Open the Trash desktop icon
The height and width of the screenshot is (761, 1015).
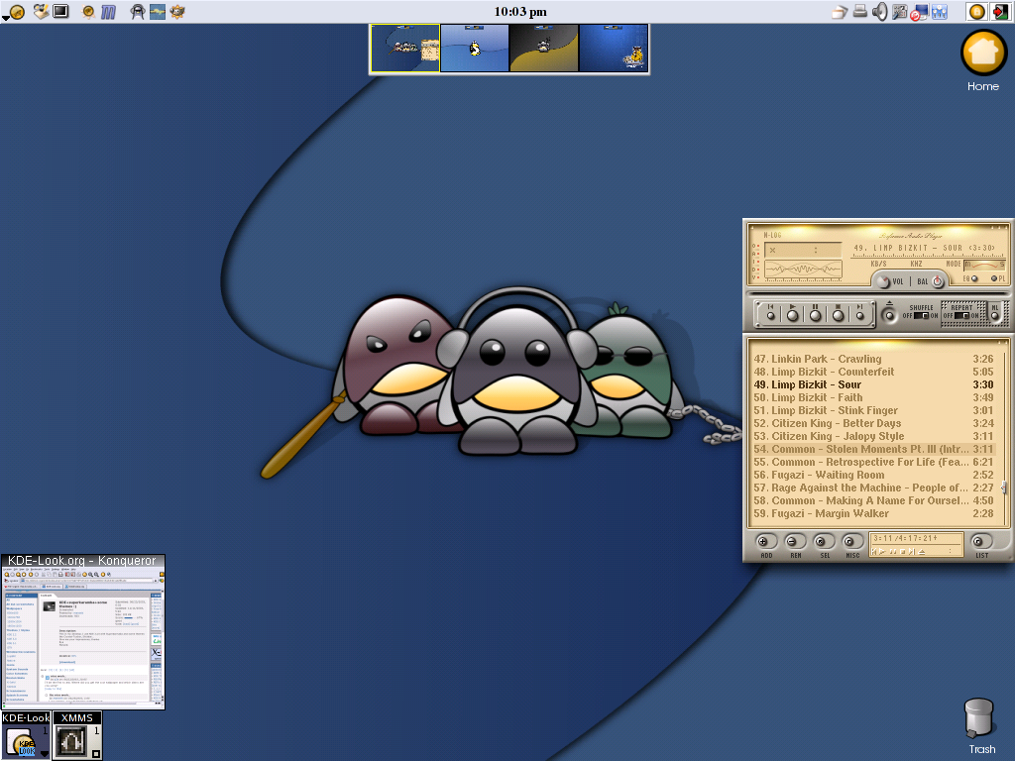(x=980, y=726)
